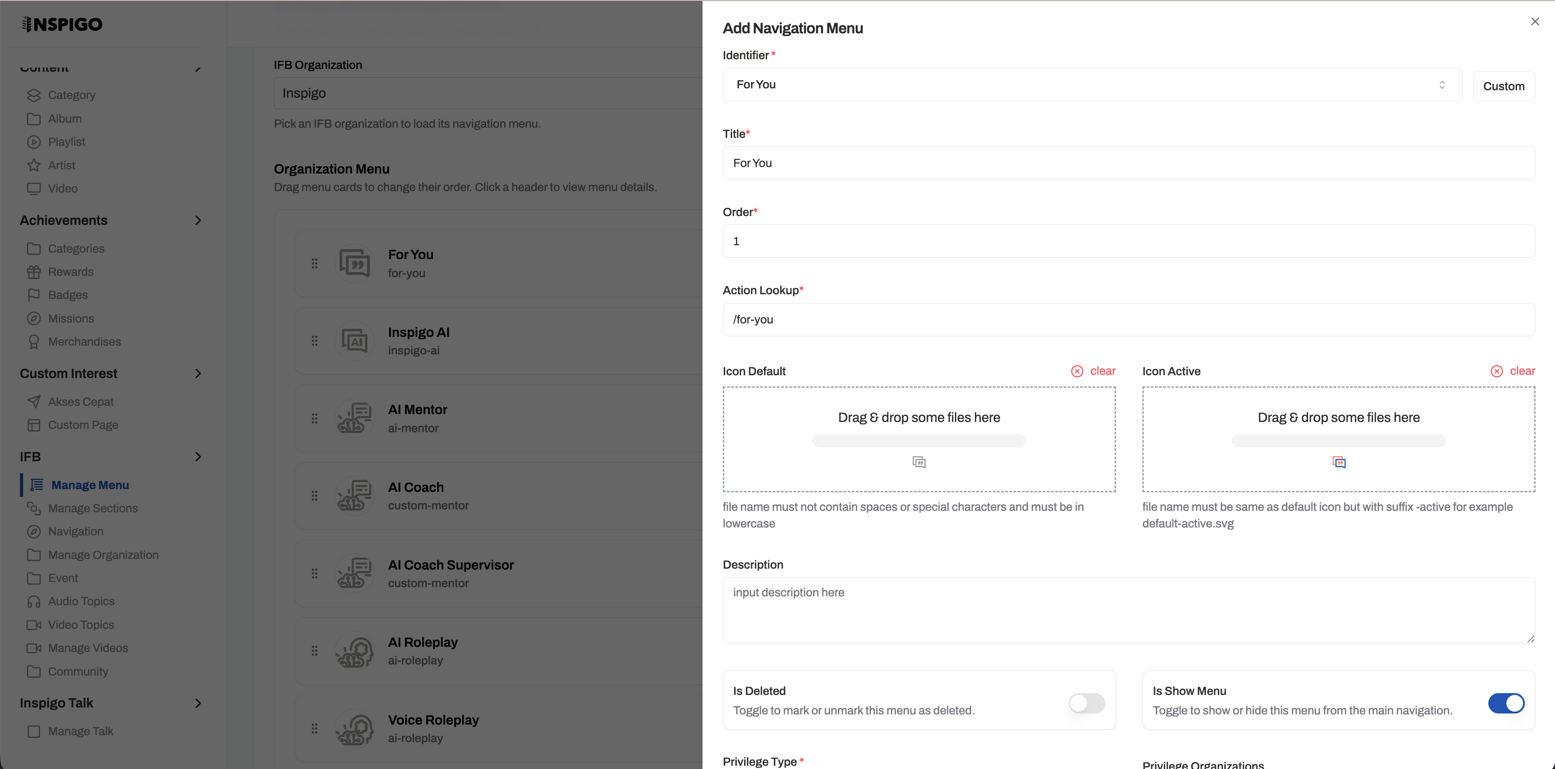Click the Audio Topics headphones icon

tap(34, 602)
